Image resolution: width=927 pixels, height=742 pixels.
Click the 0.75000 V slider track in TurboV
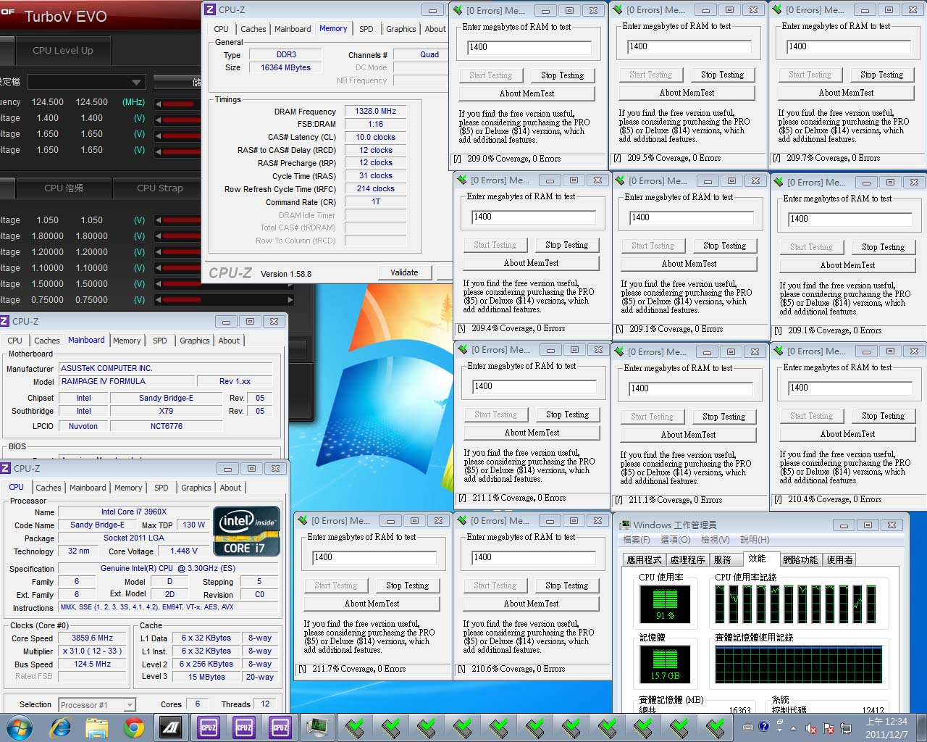pyautogui.click(x=225, y=300)
